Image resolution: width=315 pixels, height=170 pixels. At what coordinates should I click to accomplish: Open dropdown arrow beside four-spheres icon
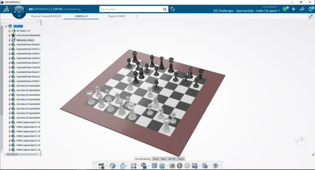(138, 166)
